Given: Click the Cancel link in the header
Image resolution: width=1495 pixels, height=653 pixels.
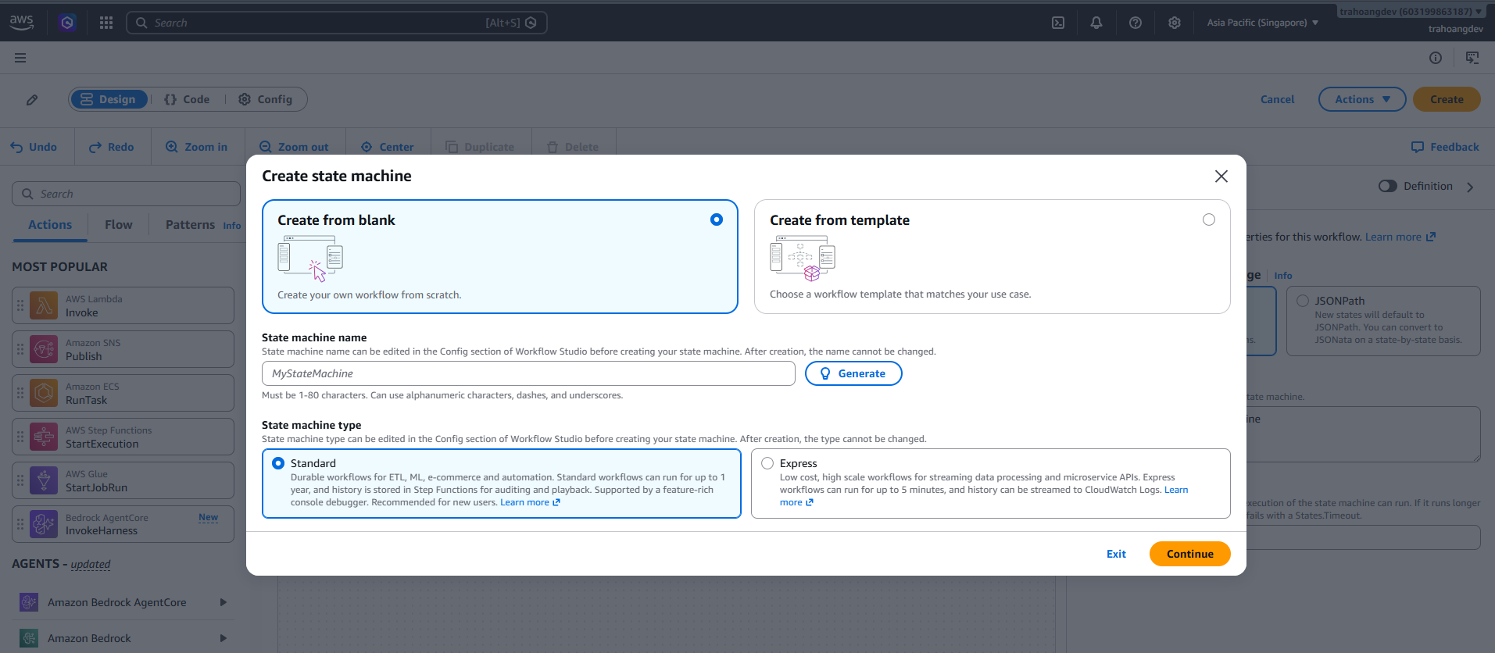Looking at the screenshot, I should click(1277, 99).
